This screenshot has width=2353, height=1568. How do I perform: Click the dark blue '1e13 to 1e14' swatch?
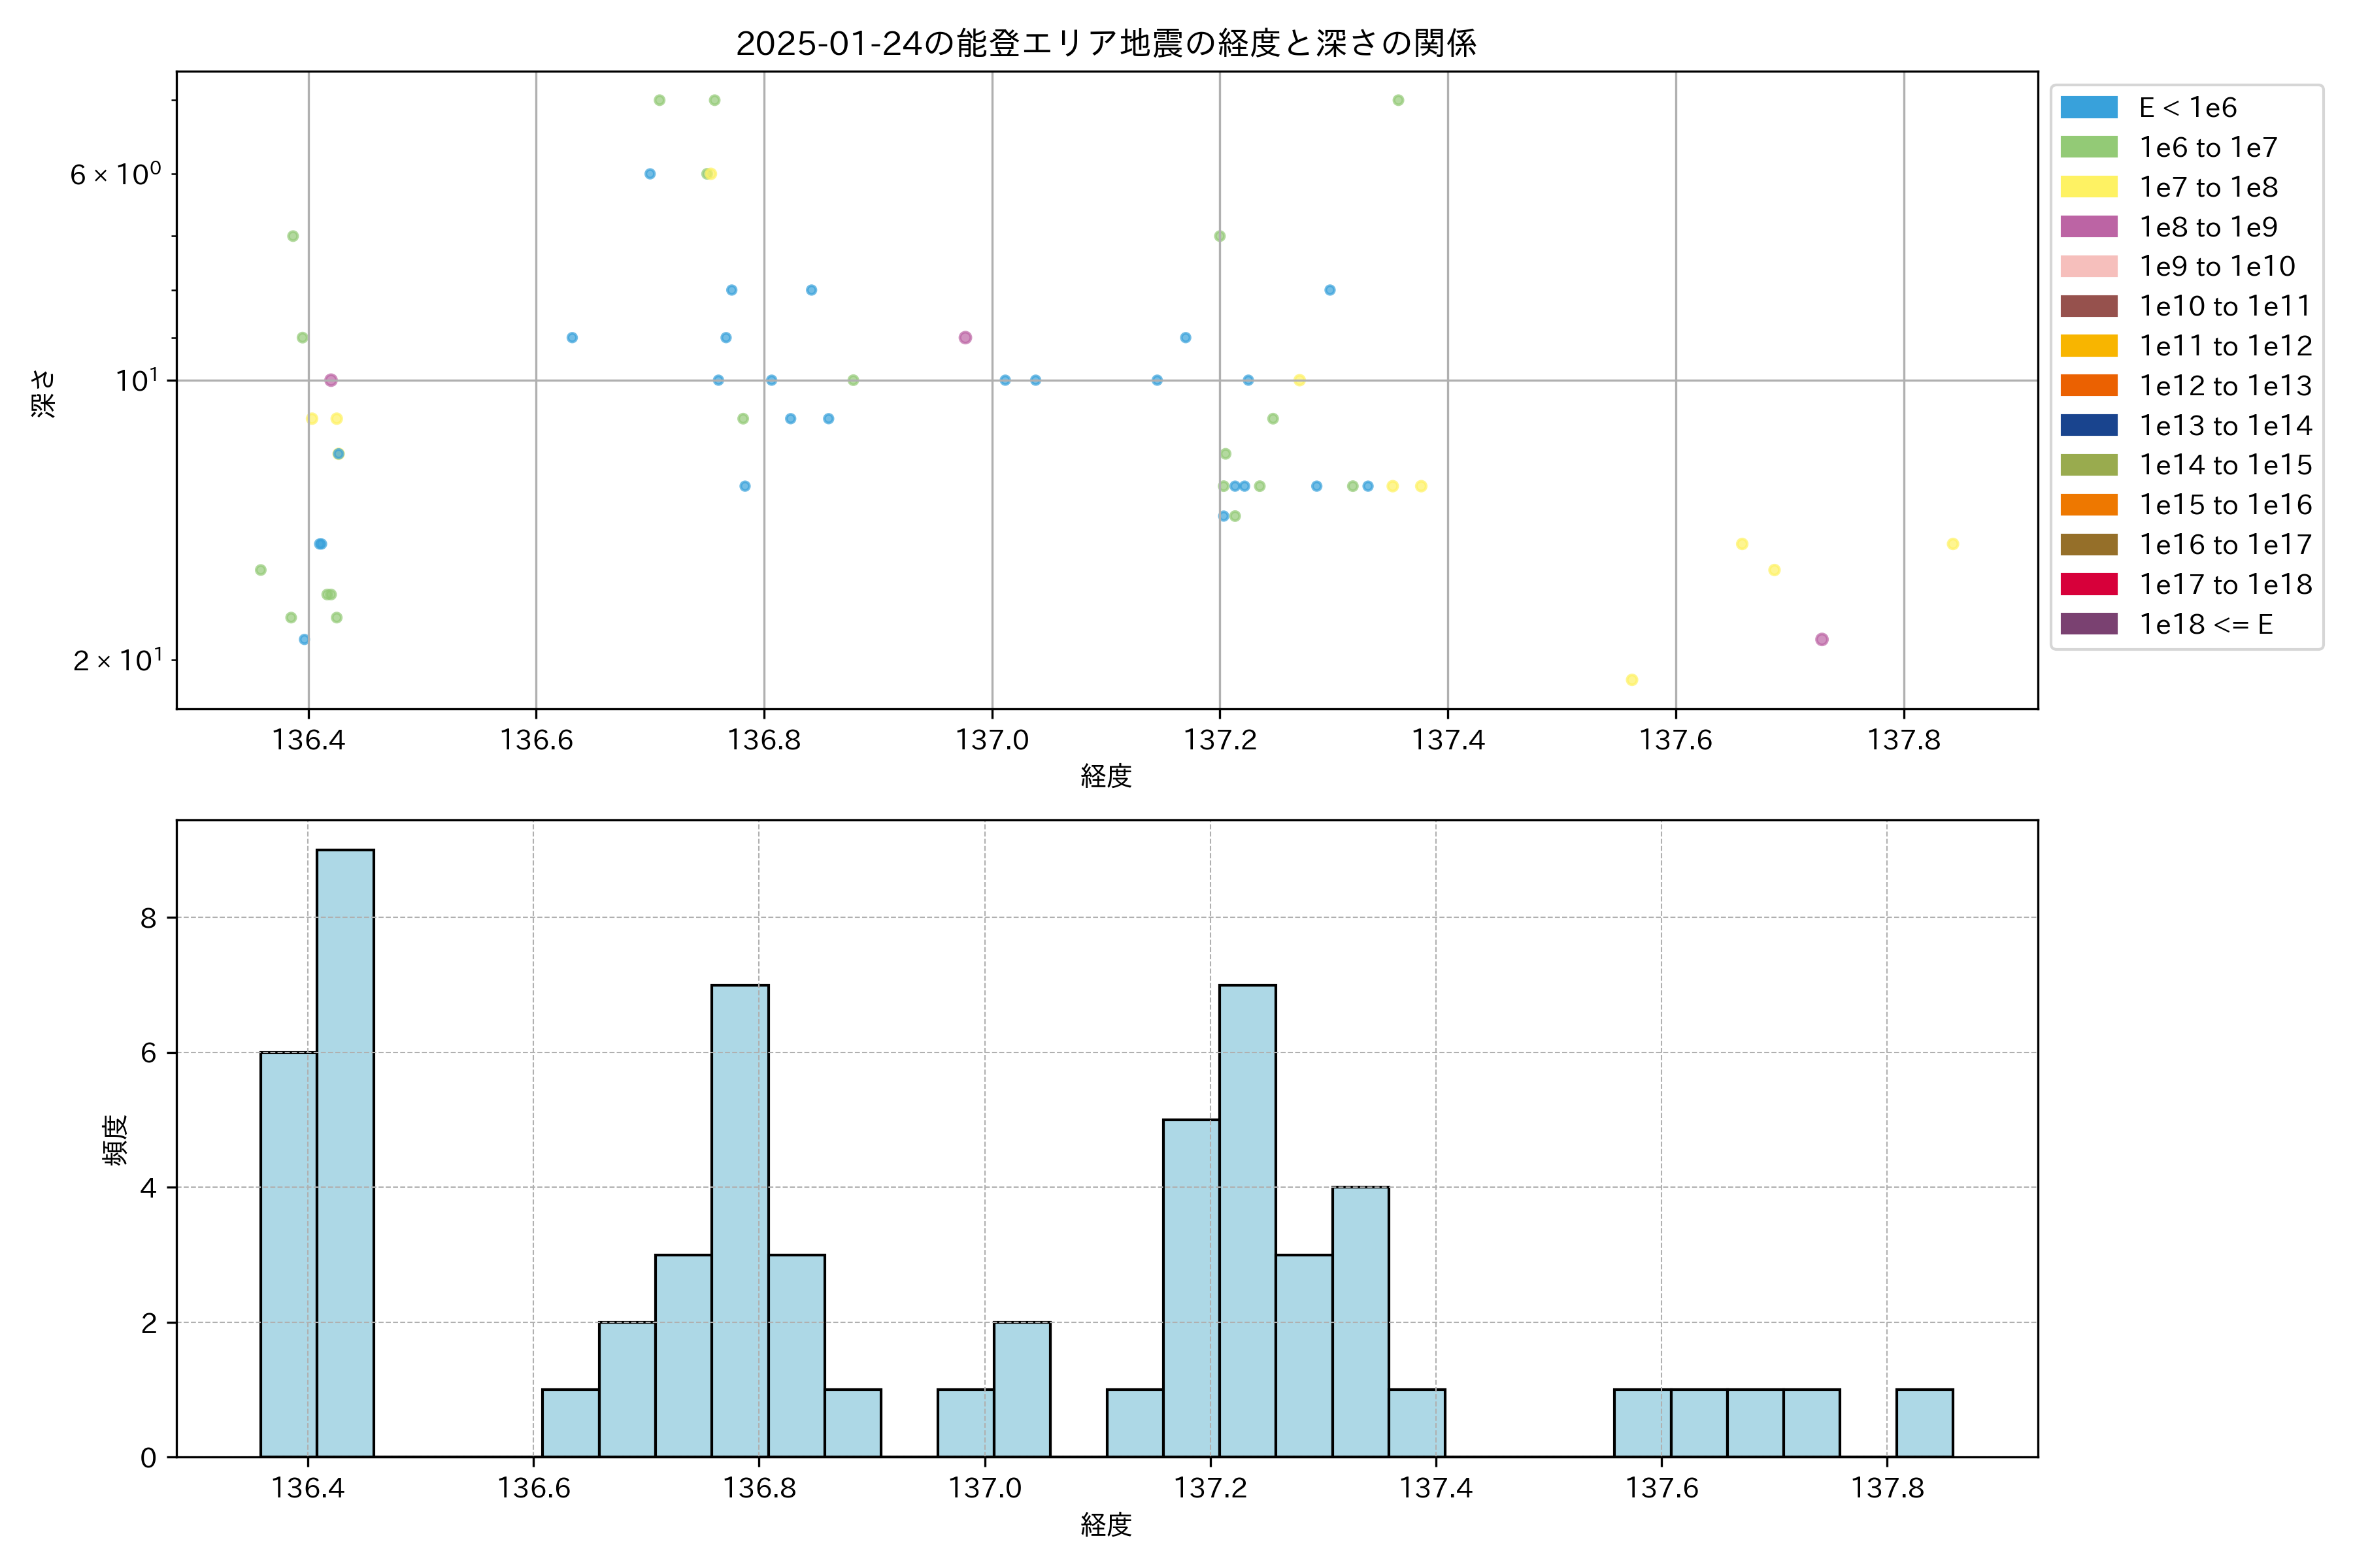click(2088, 426)
